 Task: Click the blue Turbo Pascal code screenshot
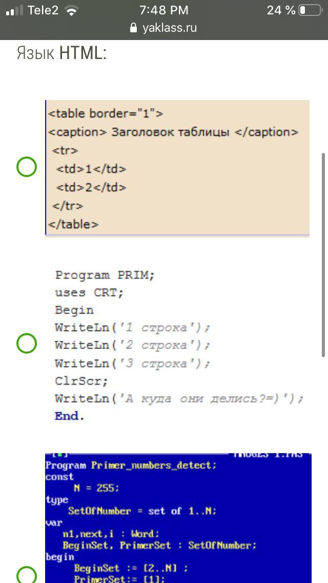tap(178, 518)
